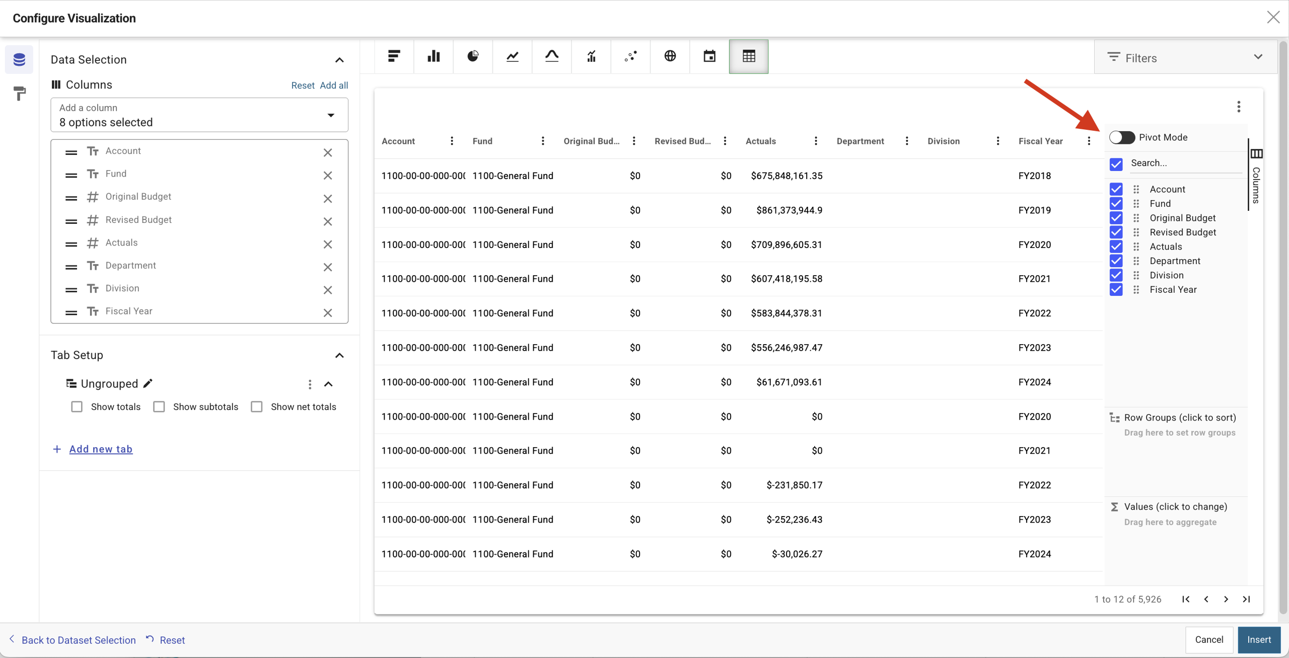Open Ungrouped tab three-dot options menu
Image resolution: width=1289 pixels, height=658 pixels.
pyautogui.click(x=310, y=384)
